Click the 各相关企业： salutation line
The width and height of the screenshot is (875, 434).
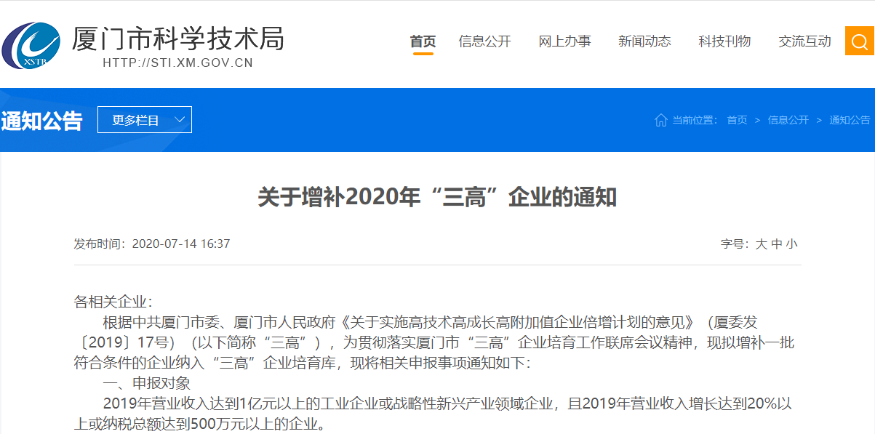tap(114, 302)
